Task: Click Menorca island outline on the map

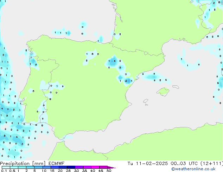Action: click(176, 87)
